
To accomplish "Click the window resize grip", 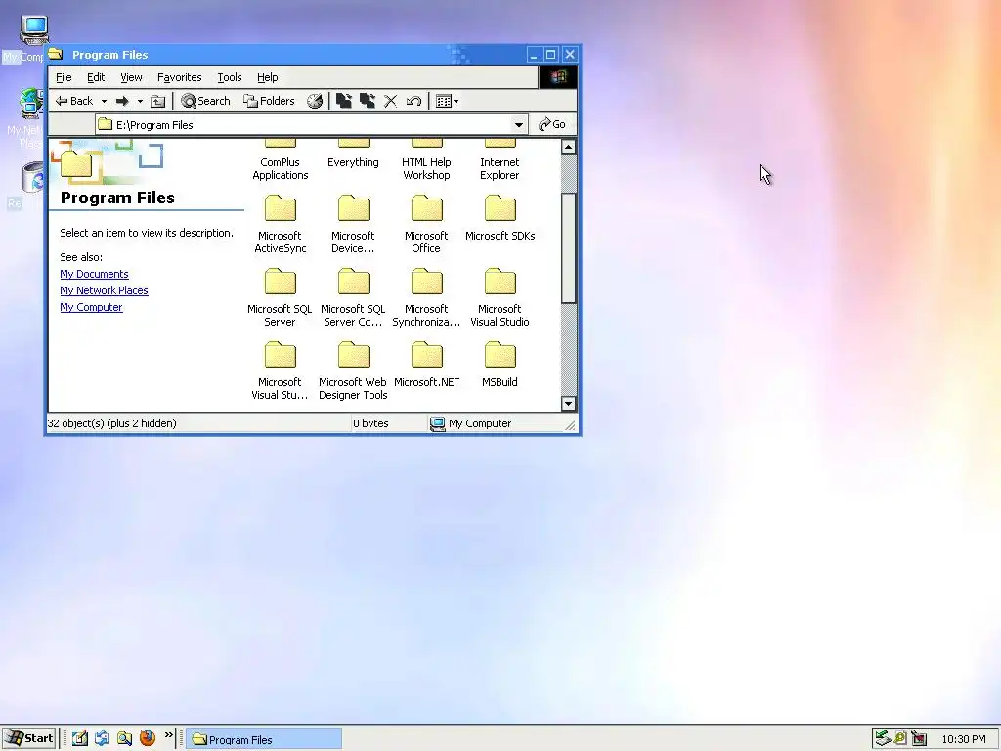I will point(570,424).
